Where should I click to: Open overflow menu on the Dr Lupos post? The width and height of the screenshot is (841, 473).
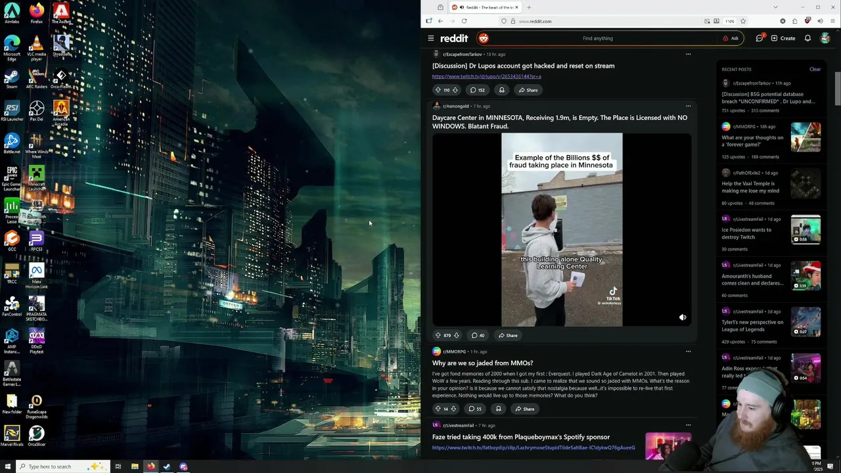[x=688, y=54]
